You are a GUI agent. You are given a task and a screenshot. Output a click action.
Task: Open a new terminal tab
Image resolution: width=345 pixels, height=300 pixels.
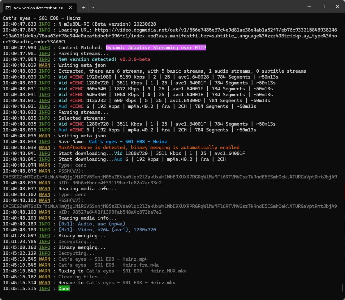(84, 7)
